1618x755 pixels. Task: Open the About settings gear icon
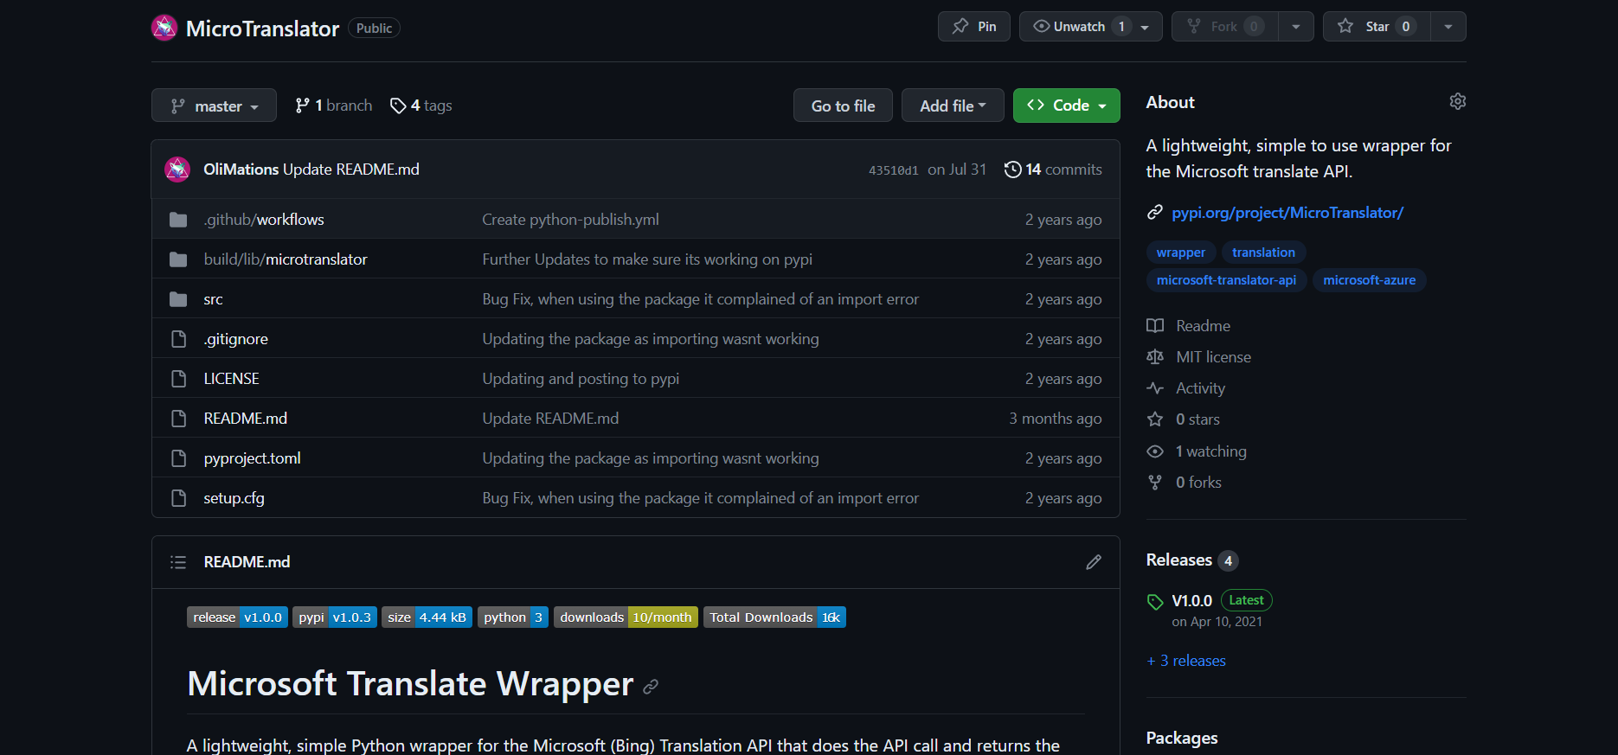point(1457,101)
